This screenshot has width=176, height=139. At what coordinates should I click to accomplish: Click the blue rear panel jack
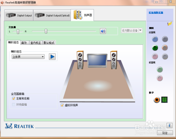[x=155, y=39]
